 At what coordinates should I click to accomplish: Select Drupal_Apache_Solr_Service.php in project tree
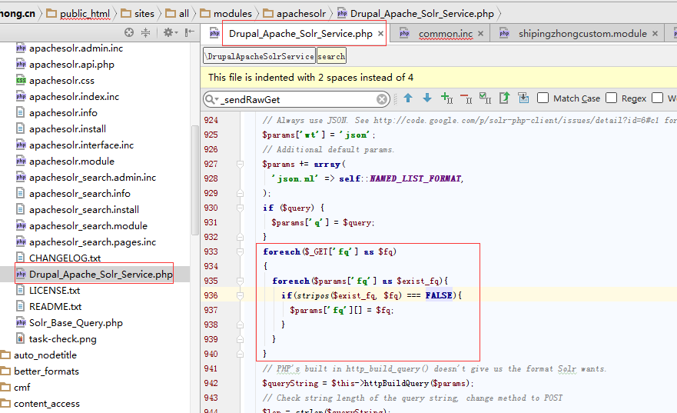[x=101, y=275]
